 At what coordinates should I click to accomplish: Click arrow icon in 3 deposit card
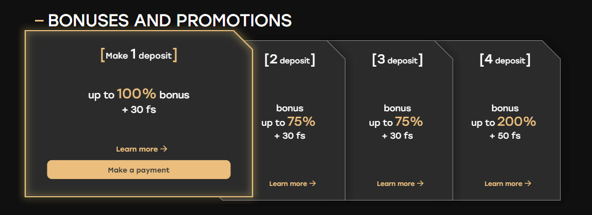click(x=420, y=184)
